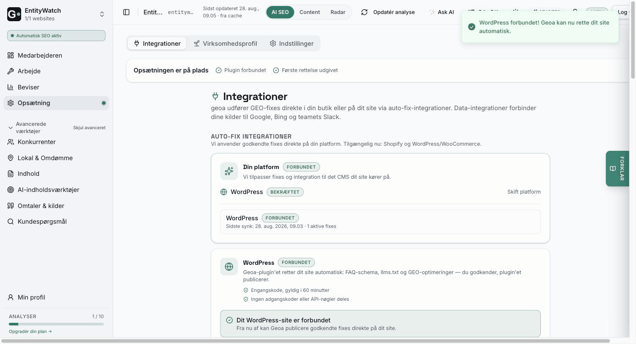The image size is (636, 344).
Task: Open Ask AI
Action: (441, 12)
